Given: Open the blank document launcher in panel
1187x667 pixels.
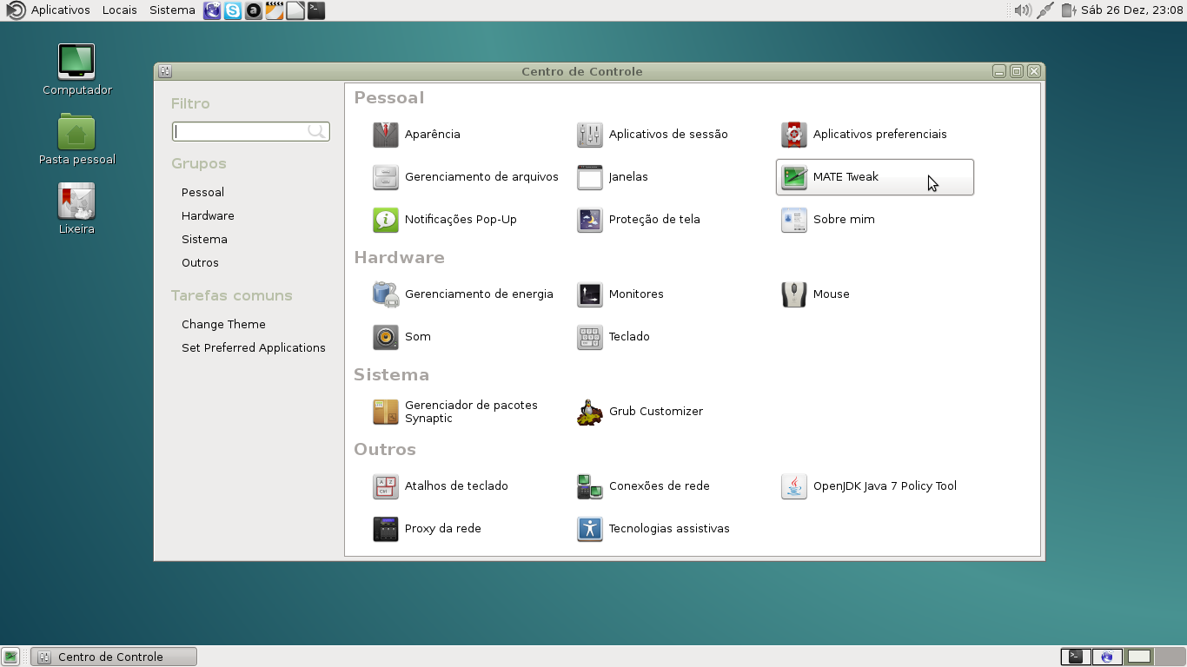Looking at the screenshot, I should click(295, 10).
